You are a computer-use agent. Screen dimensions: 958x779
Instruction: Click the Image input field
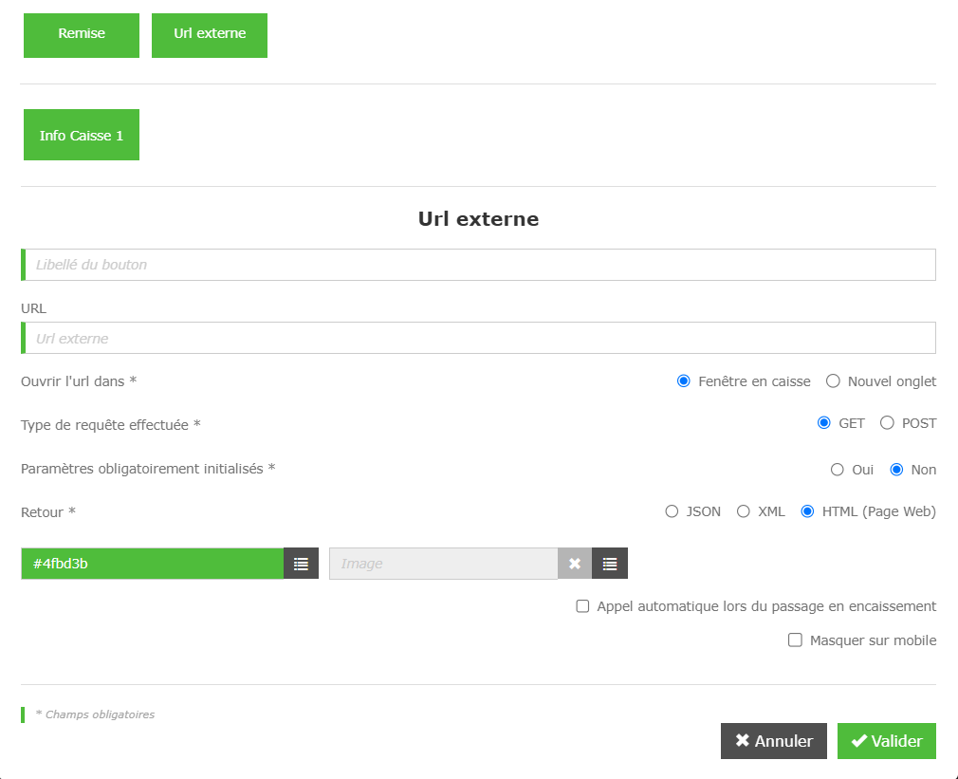point(444,564)
